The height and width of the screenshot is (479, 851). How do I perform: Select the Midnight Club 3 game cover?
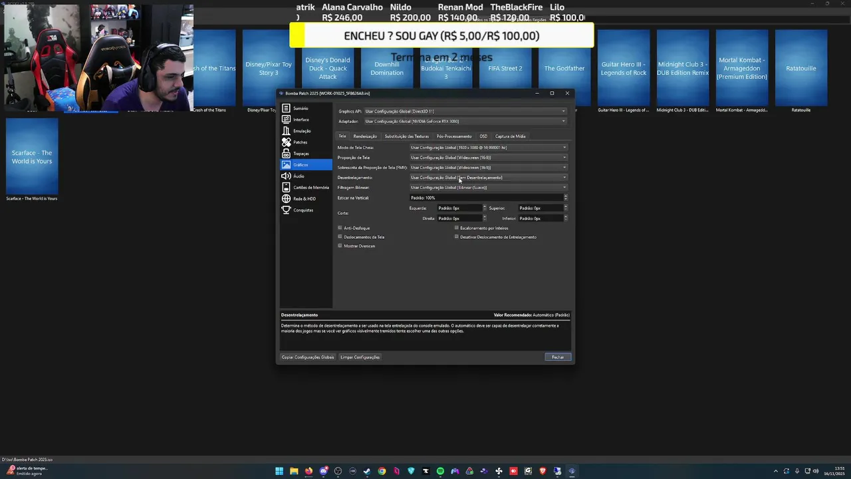pyautogui.click(x=683, y=68)
